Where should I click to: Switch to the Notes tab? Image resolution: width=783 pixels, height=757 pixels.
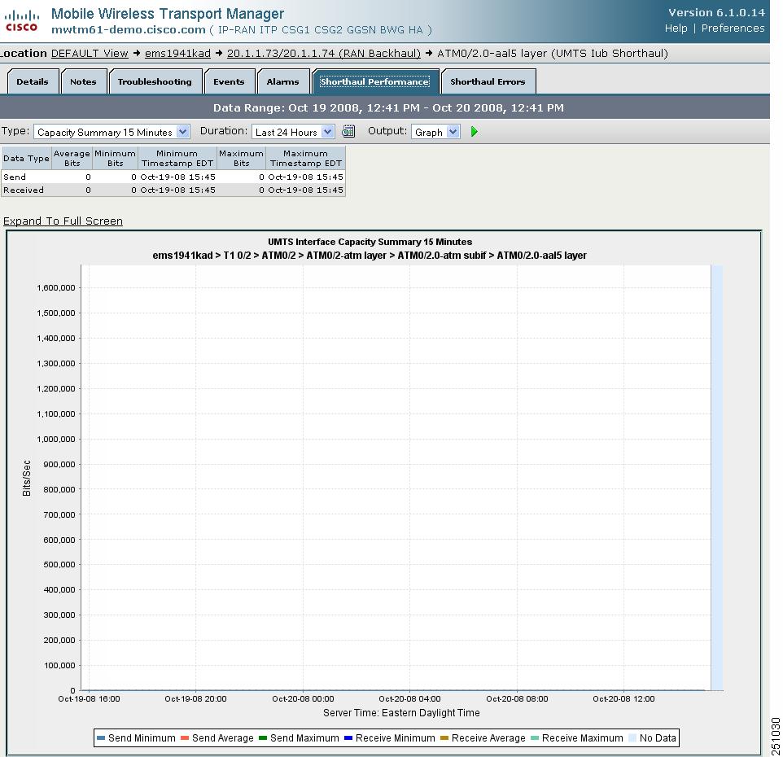pos(83,81)
